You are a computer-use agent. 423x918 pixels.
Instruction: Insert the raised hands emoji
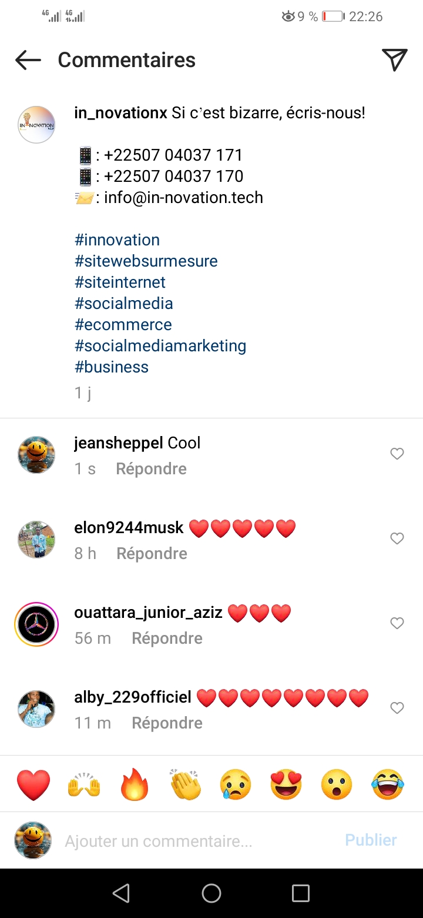point(84,785)
